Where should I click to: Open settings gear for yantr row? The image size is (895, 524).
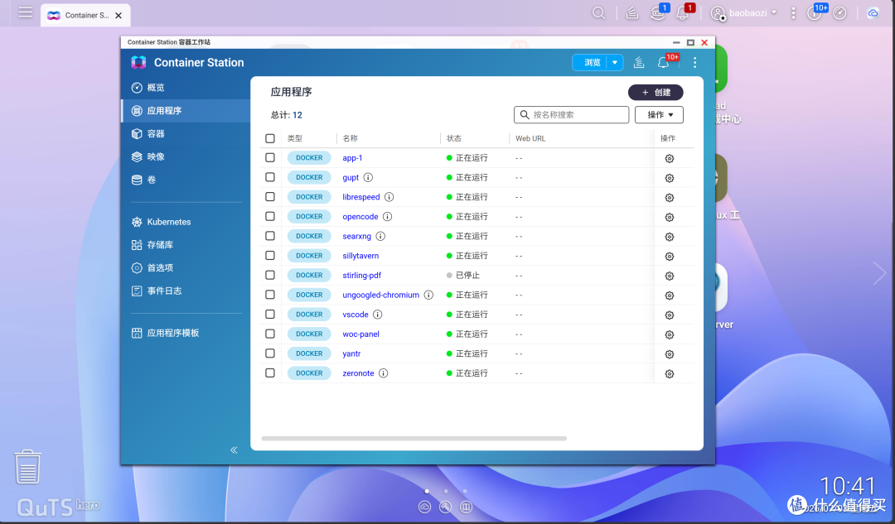tap(669, 354)
